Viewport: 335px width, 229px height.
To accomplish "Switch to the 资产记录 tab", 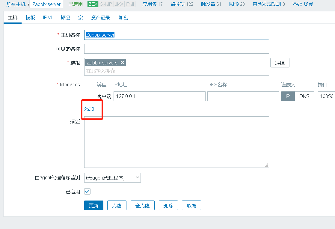I will 100,17.
